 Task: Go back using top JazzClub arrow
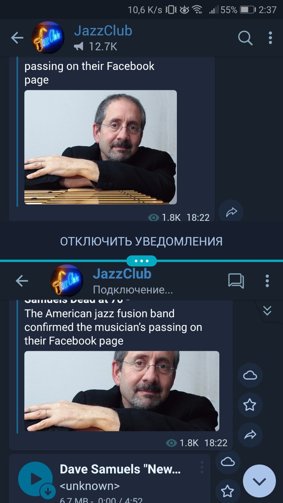[x=17, y=38]
